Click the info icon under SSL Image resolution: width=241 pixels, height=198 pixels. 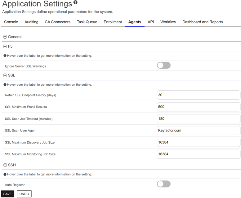click(5, 85)
